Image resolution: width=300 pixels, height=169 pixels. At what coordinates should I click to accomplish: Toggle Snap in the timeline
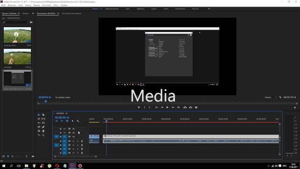coord(62,121)
